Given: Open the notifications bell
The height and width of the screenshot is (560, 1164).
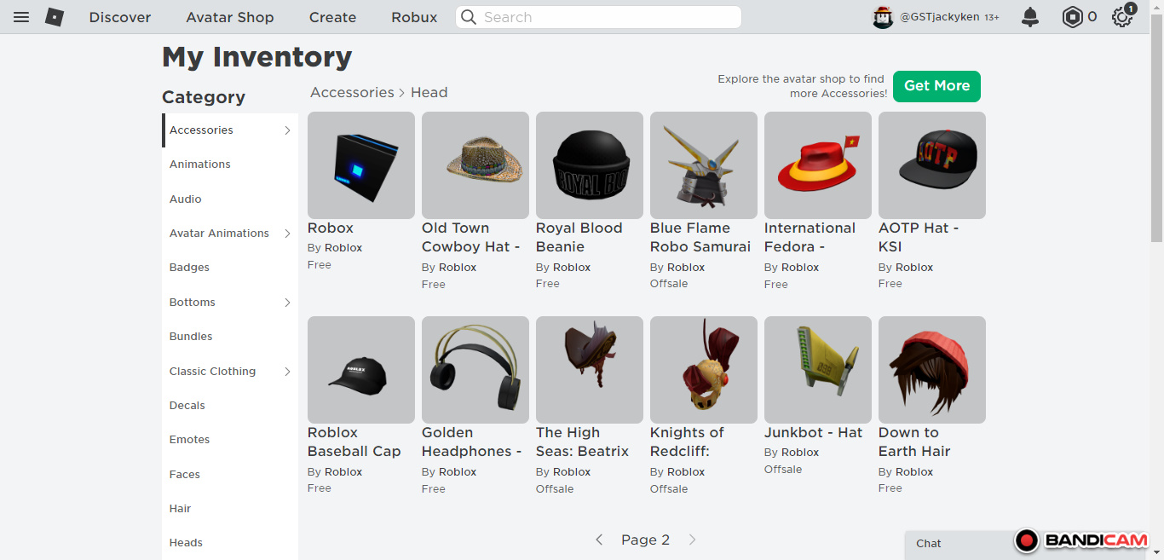Looking at the screenshot, I should click(1030, 17).
